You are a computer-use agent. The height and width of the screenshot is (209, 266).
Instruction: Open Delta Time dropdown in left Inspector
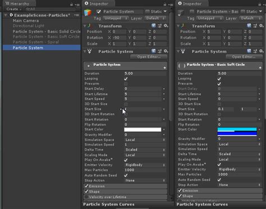(145, 150)
